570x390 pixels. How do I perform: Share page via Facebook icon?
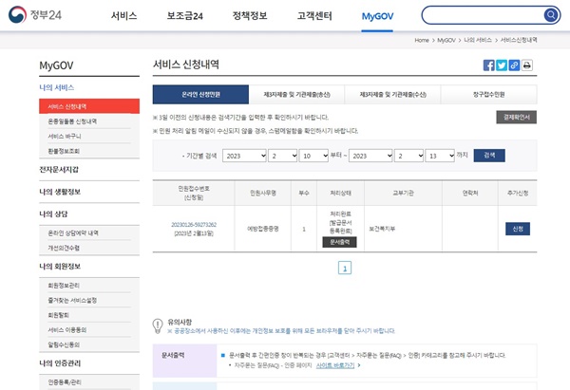point(488,65)
